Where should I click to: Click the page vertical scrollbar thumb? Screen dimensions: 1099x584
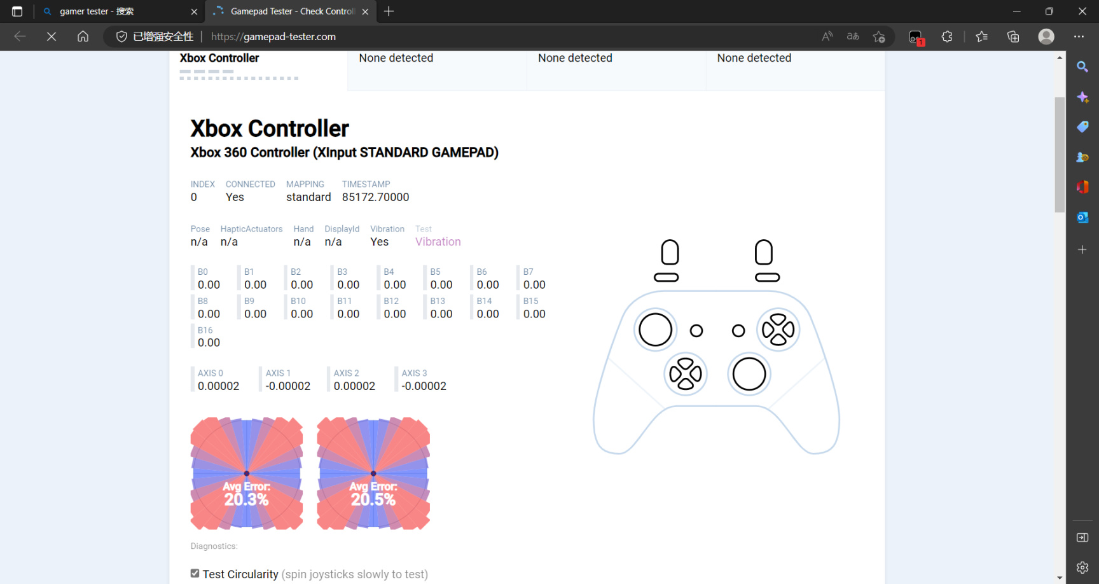click(x=1060, y=155)
